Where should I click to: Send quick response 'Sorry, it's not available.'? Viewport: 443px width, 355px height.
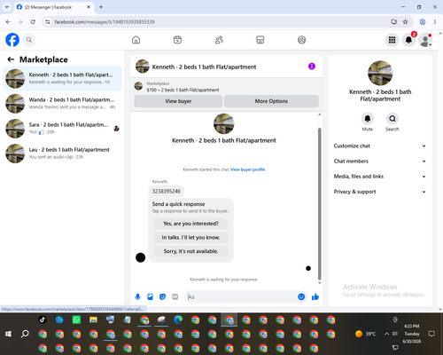(x=190, y=251)
